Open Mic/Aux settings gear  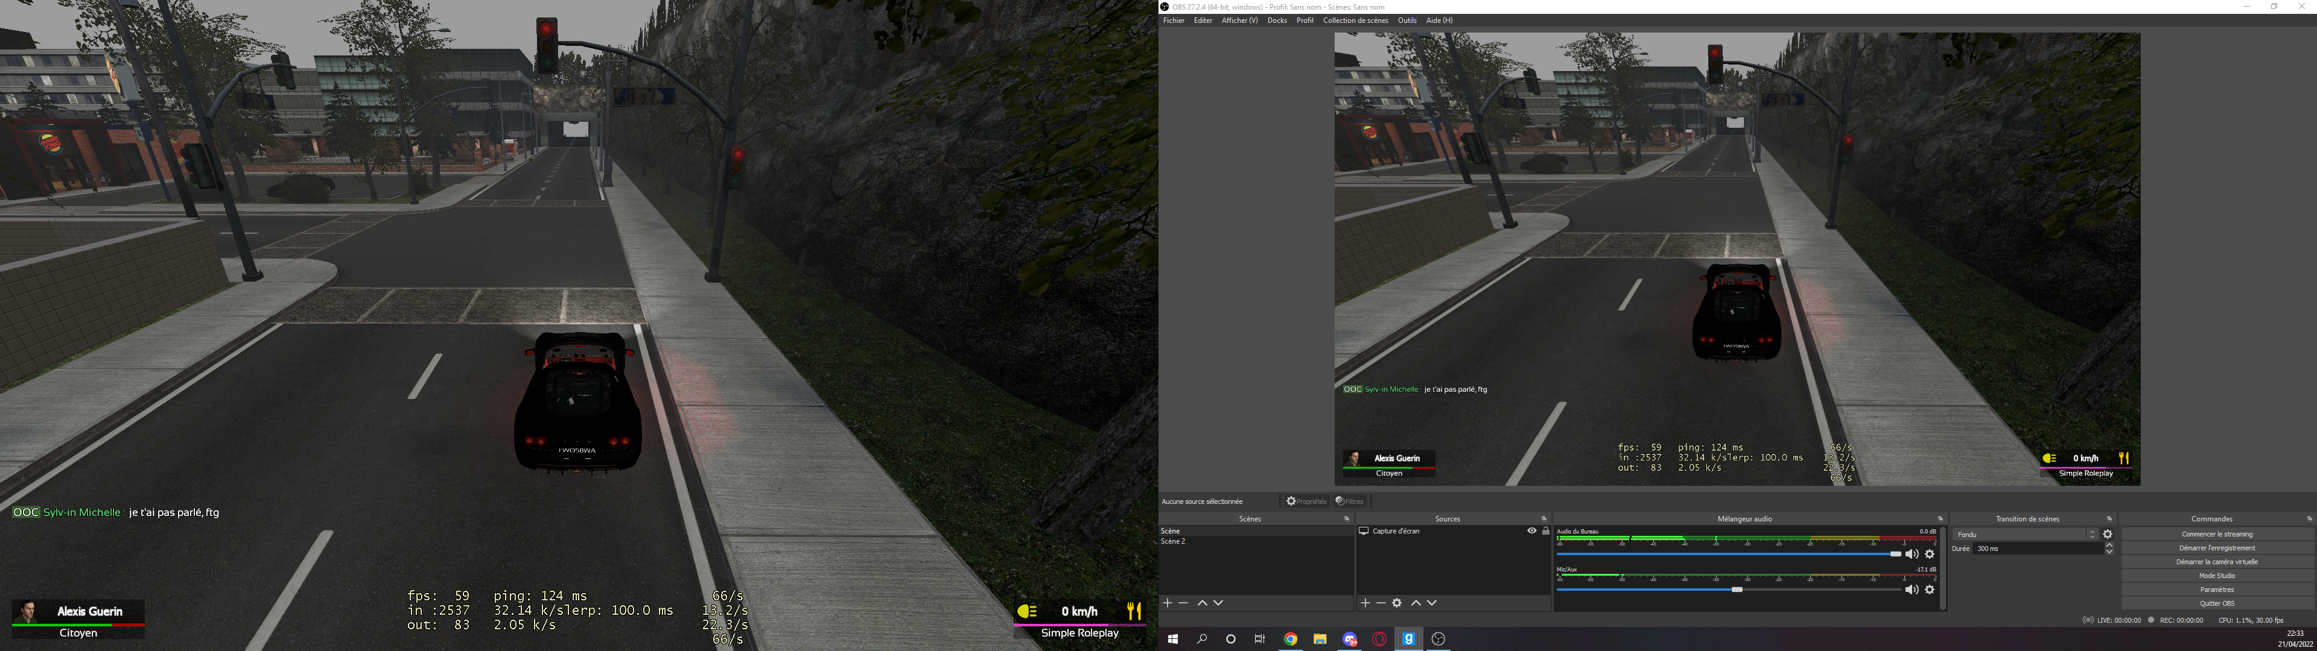tap(1930, 590)
